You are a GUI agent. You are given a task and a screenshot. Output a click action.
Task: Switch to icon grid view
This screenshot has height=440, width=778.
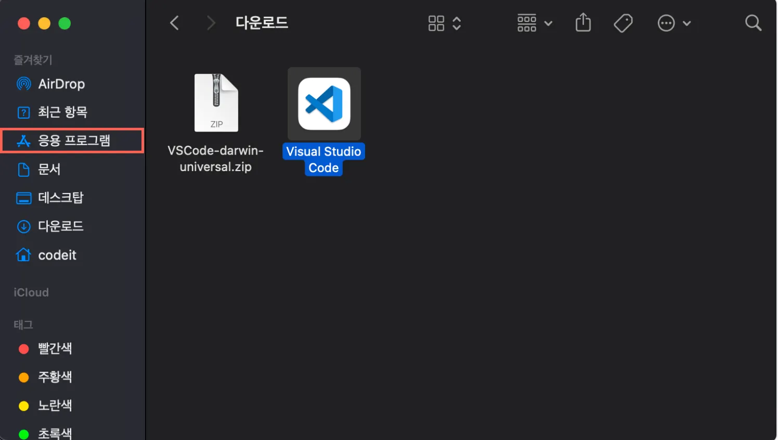click(x=436, y=23)
